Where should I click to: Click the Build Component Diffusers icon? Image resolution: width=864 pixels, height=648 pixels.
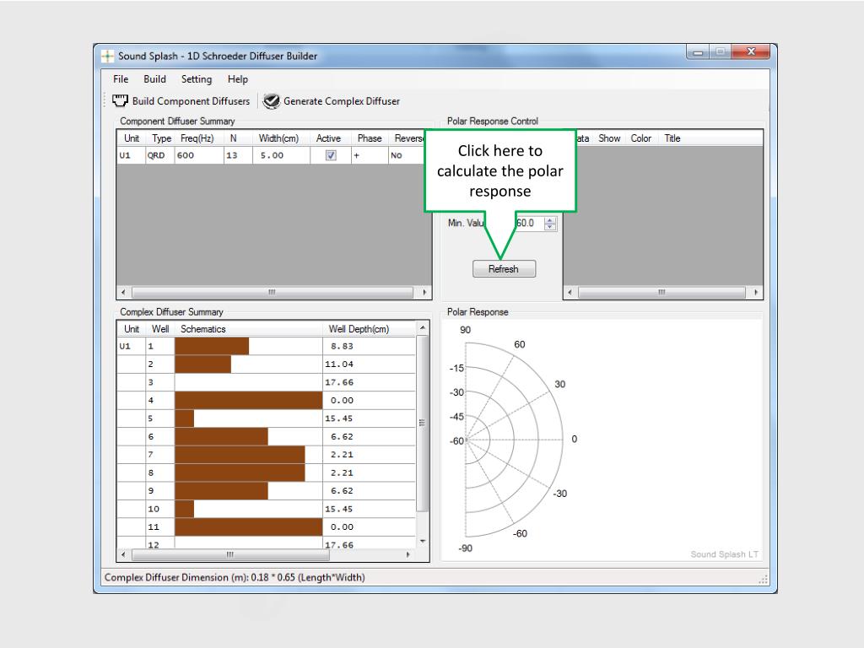tap(120, 101)
